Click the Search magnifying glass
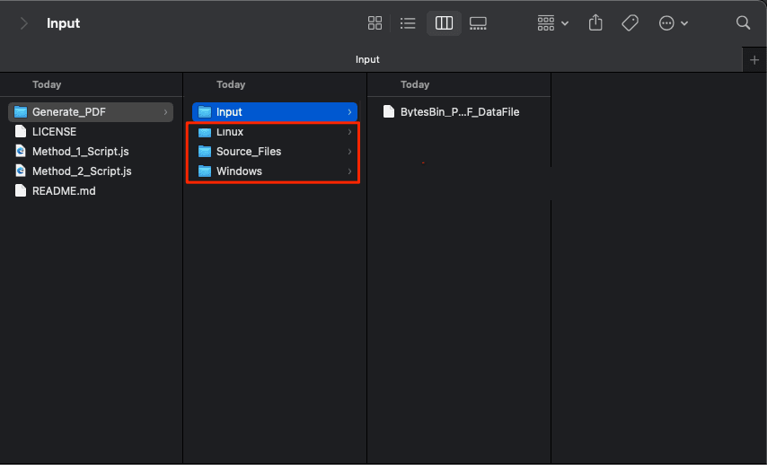This screenshot has height=465, width=767. pyautogui.click(x=743, y=23)
